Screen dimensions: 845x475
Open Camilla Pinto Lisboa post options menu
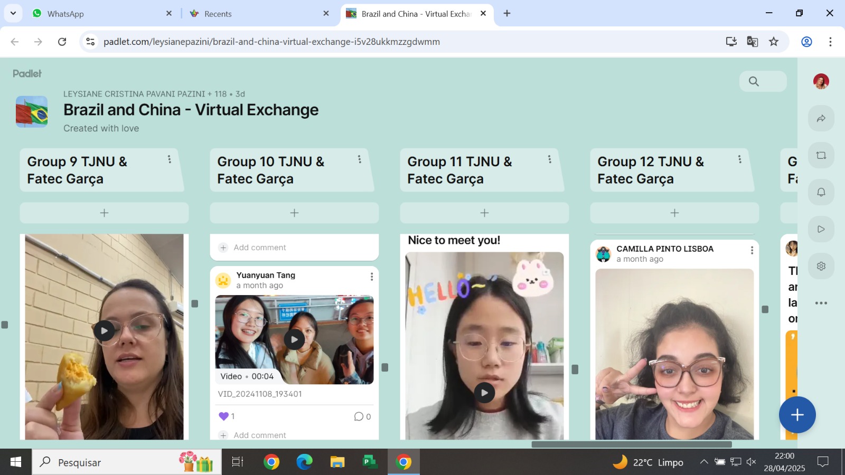pyautogui.click(x=752, y=251)
